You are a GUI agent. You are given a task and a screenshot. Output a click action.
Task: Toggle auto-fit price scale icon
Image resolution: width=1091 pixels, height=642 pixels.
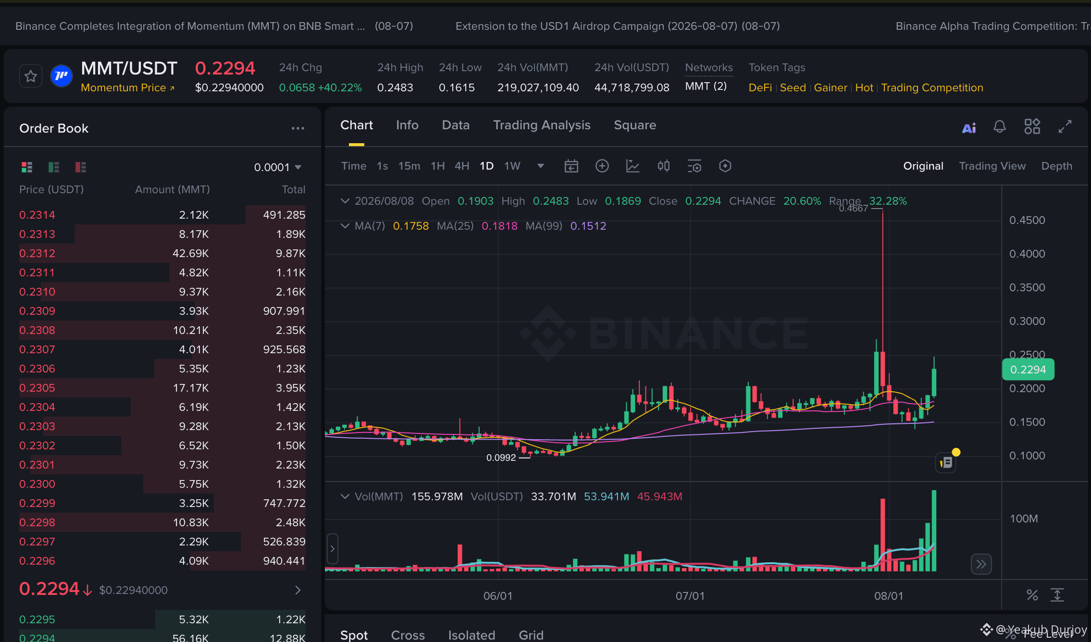click(1057, 595)
